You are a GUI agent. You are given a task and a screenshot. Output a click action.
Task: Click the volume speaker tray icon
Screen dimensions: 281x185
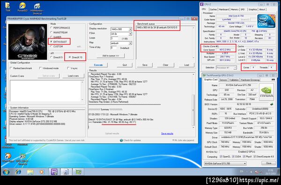251,172
